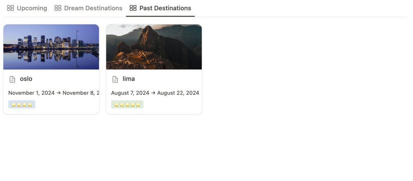
Task: Open the lima page title
Action: [129, 79]
